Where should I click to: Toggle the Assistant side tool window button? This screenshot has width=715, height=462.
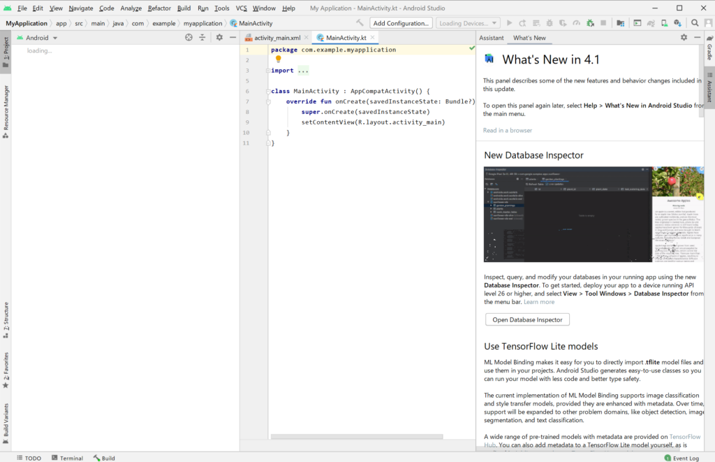point(709,87)
